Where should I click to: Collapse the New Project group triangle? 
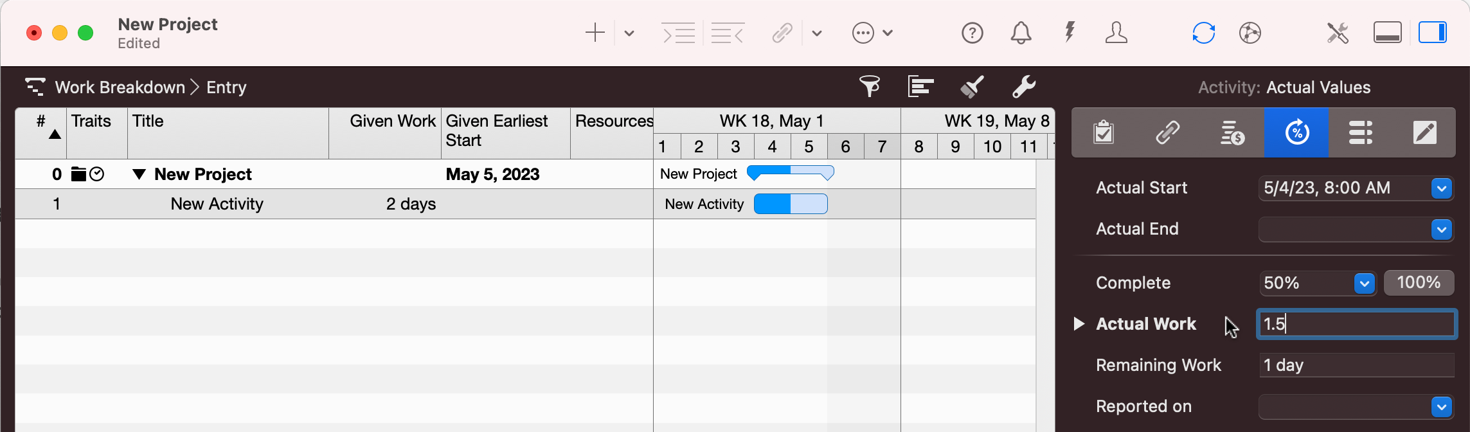139,174
